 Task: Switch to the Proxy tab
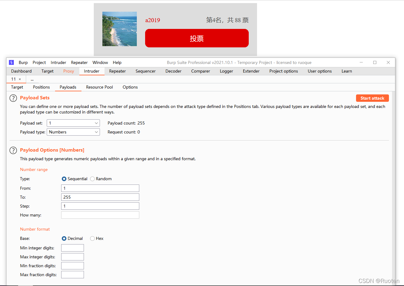pos(69,71)
